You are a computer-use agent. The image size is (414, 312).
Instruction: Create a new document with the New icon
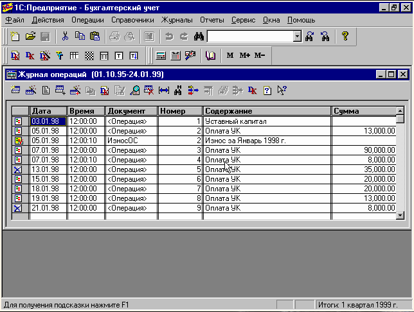click(x=15, y=36)
